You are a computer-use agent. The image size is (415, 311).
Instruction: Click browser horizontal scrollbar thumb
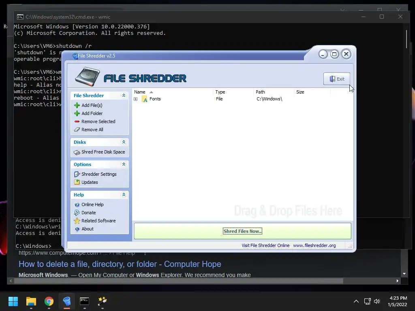pos(179,281)
